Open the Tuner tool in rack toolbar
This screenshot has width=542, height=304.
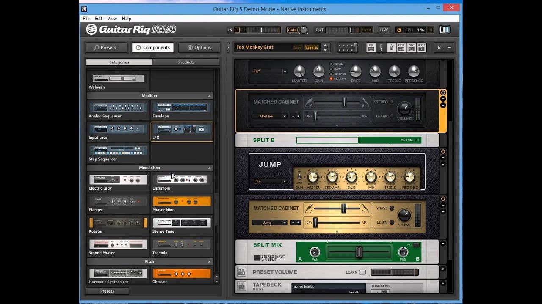coord(381,48)
